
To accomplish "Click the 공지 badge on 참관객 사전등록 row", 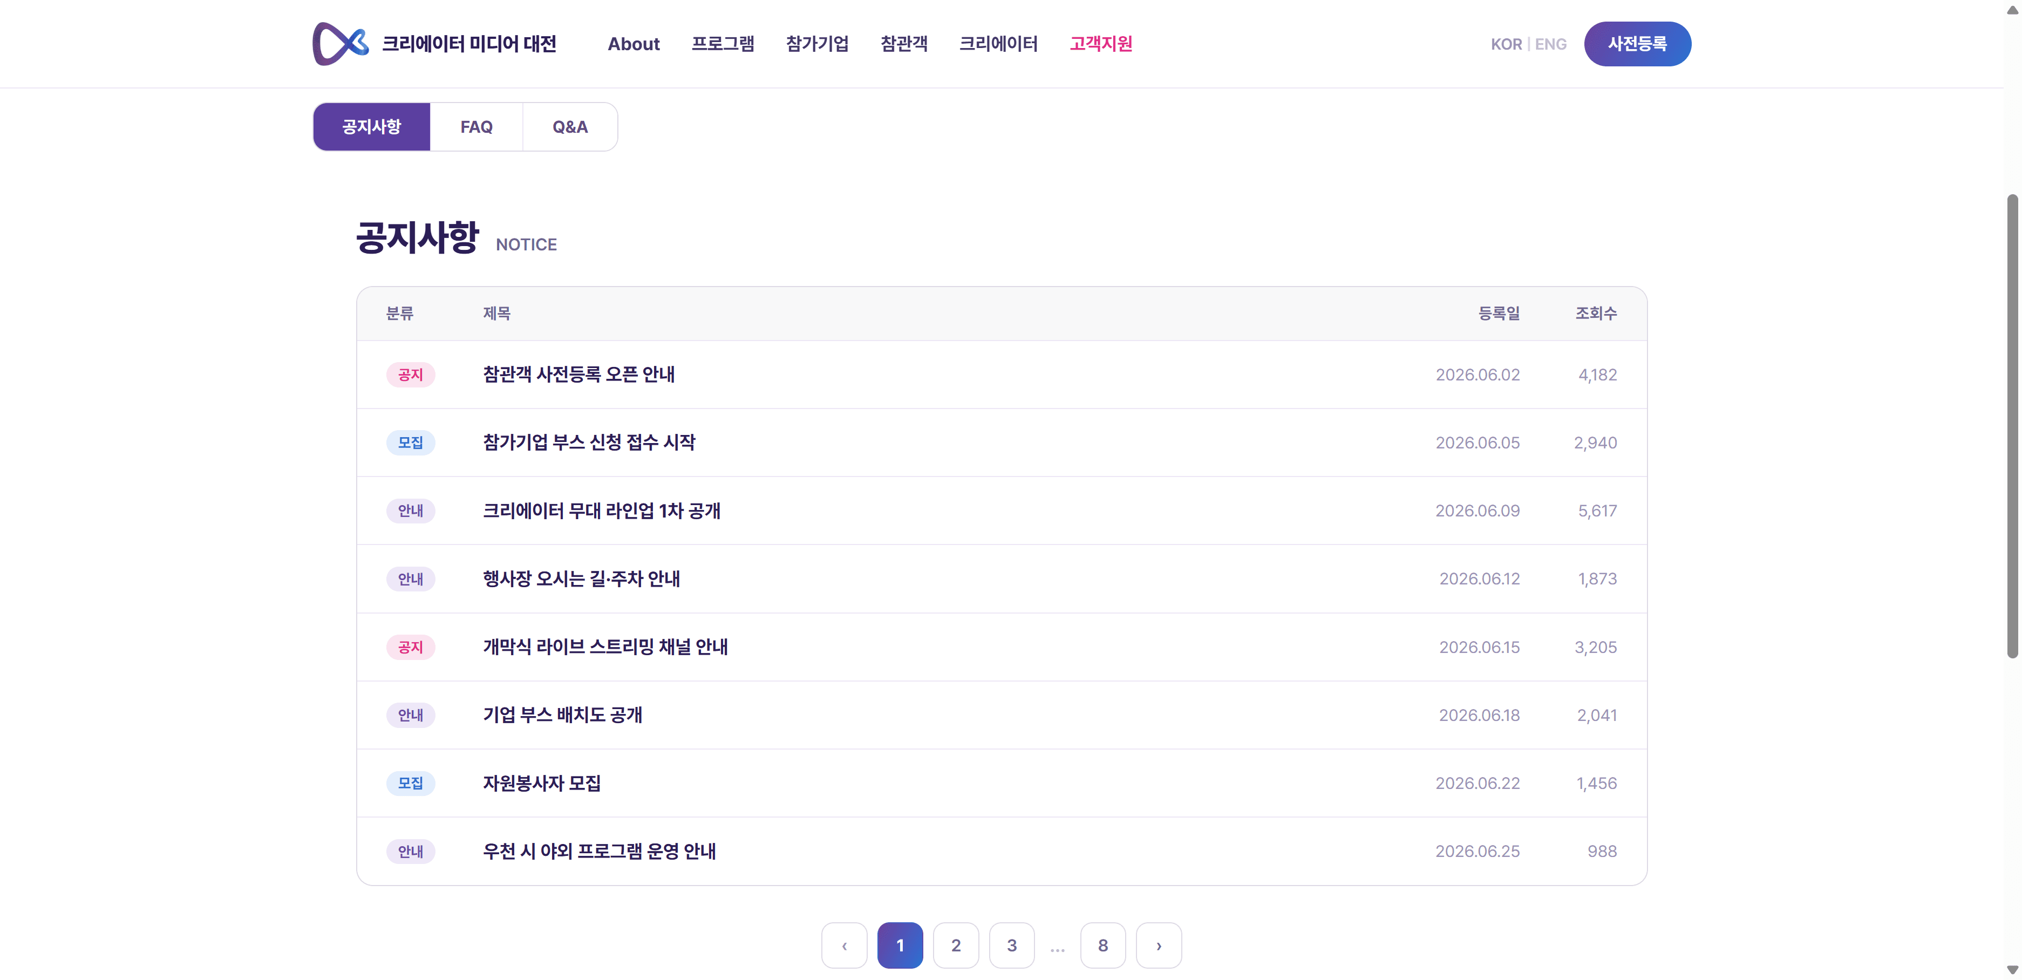I will point(411,375).
